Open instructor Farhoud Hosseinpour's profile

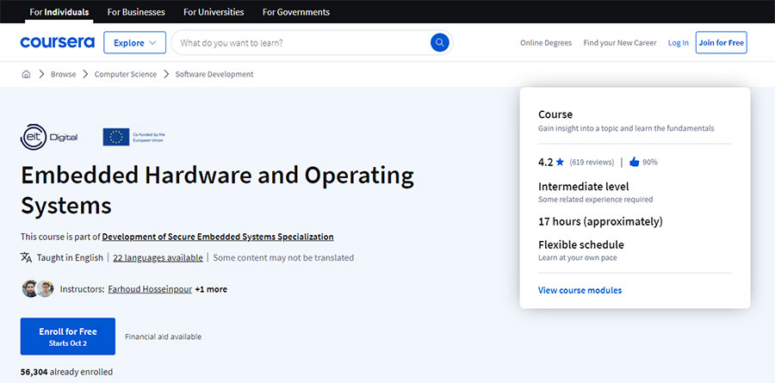150,289
